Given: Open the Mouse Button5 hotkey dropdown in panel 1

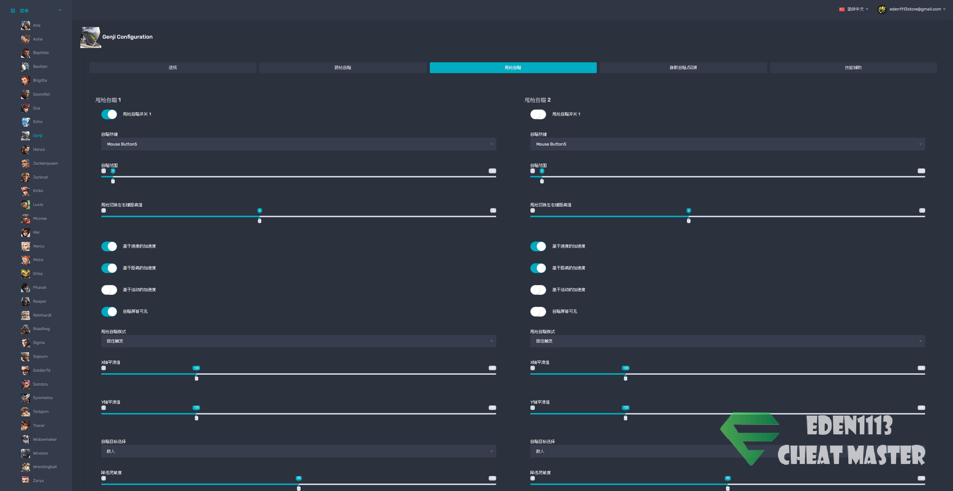Looking at the screenshot, I should coord(298,144).
